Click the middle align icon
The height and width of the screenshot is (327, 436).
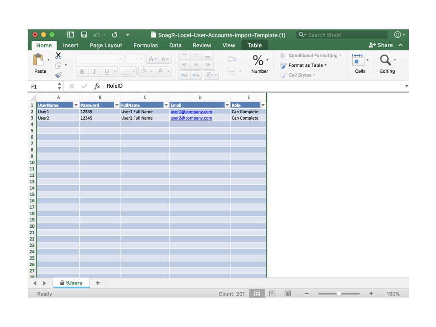[x=196, y=56]
